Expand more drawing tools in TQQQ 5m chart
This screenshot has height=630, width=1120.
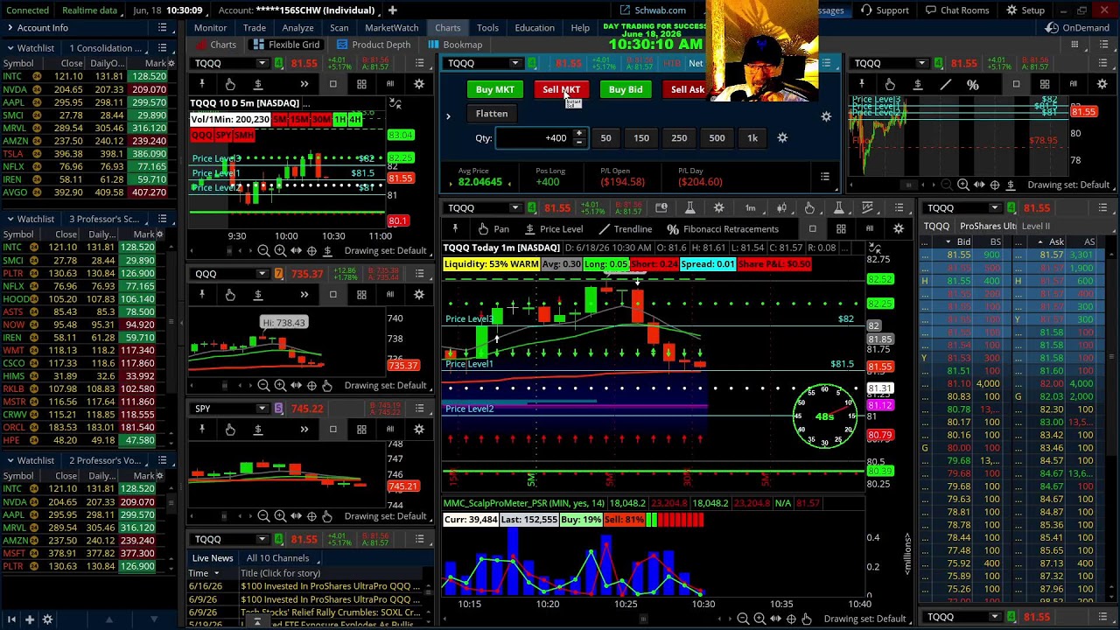click(304, 84)
